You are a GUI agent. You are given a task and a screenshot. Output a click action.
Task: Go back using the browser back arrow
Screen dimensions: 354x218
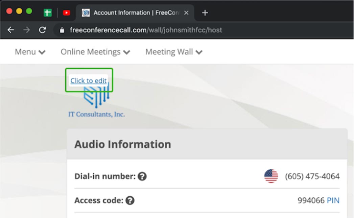[x=11, y=30]
